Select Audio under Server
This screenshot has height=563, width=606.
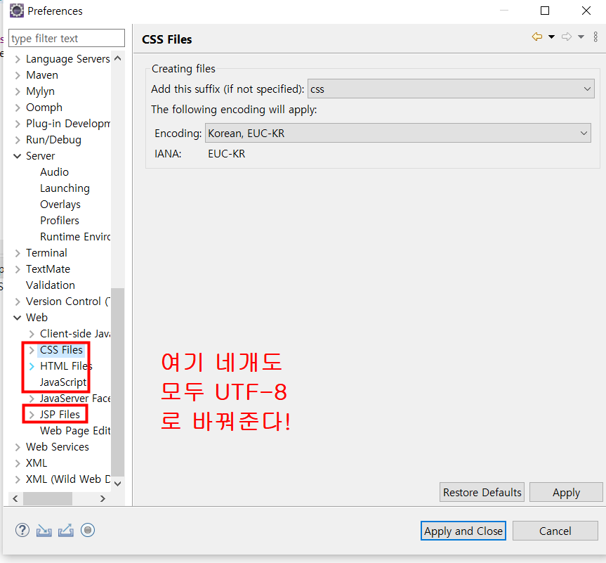(55, 172)
